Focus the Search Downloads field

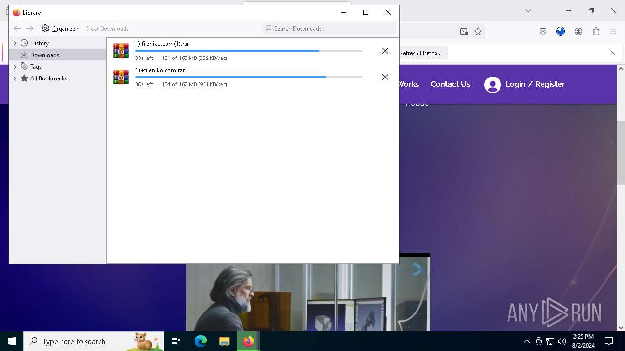pos(329,28)
